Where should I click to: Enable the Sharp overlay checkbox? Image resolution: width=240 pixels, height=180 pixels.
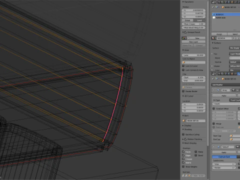coord(196,151)
